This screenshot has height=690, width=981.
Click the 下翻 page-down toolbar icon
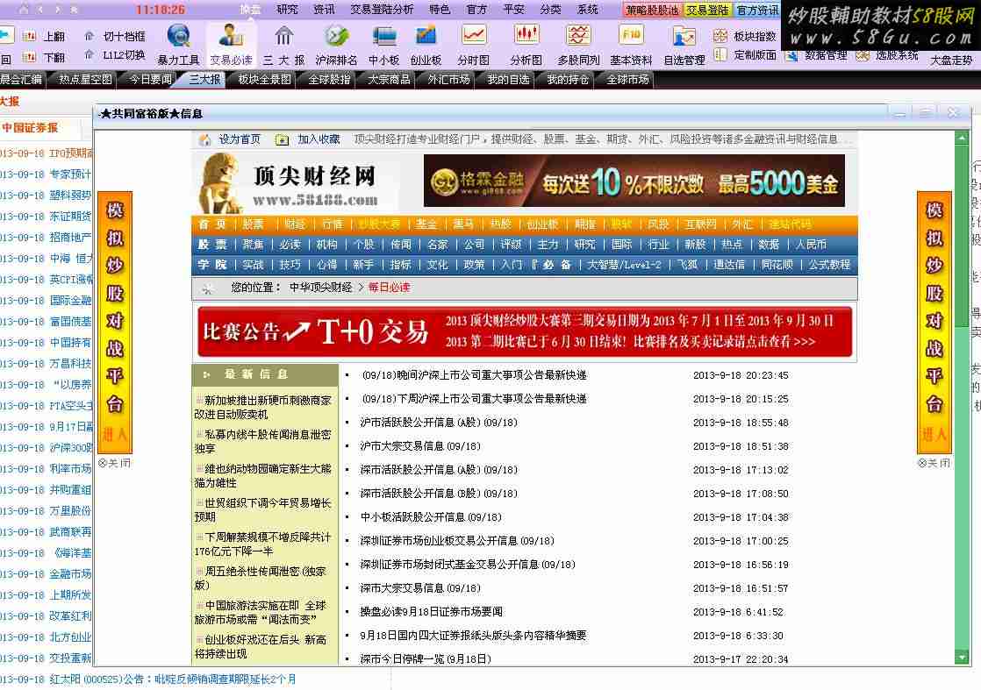[30, 58]
